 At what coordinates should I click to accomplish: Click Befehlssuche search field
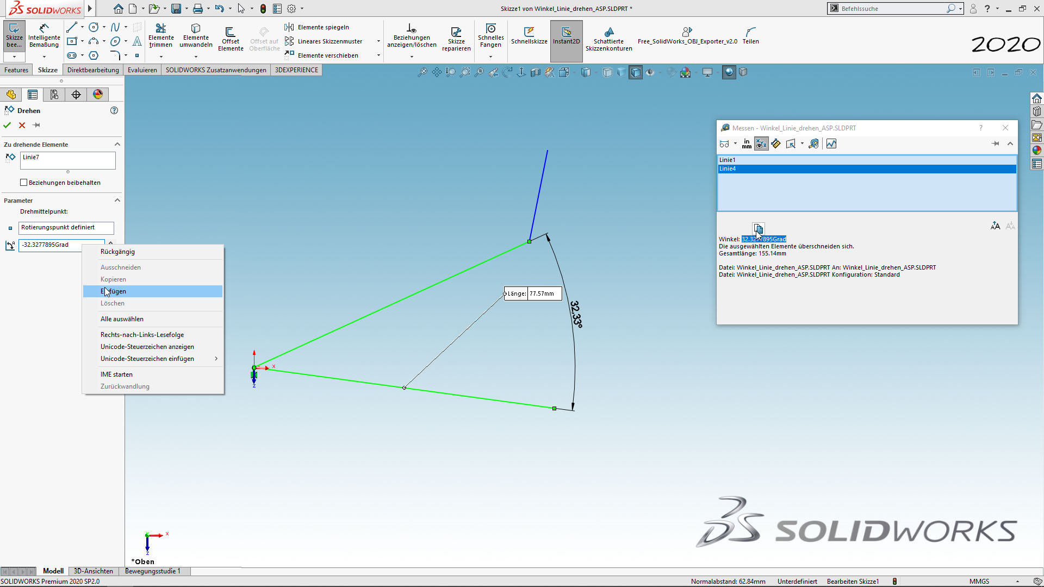coord(892,9)
